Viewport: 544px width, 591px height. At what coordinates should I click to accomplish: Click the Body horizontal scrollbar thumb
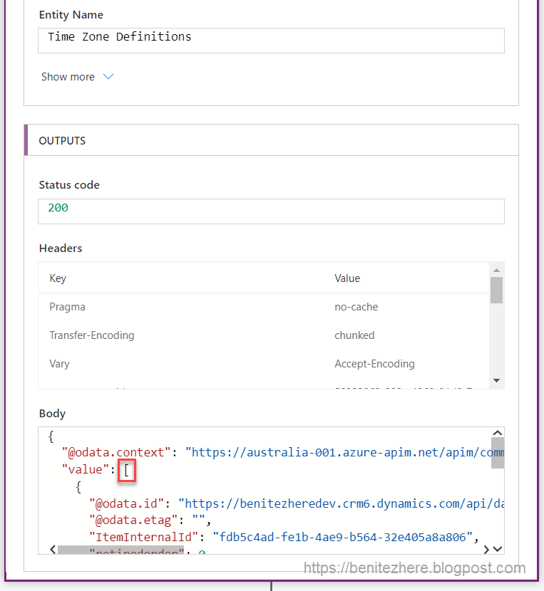click(x=121, y=550)
